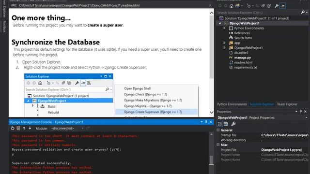The width and height of the screenshot is (310, 174).
Task: Click Alphabetical sort icon in Properties panel
Action: [x=226, y=124]
